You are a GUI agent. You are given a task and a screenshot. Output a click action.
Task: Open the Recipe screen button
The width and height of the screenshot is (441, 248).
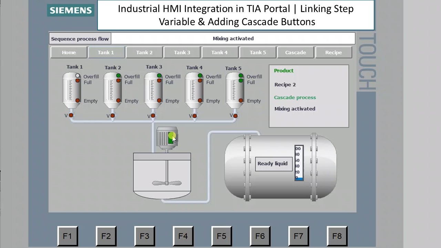point(333,52)
